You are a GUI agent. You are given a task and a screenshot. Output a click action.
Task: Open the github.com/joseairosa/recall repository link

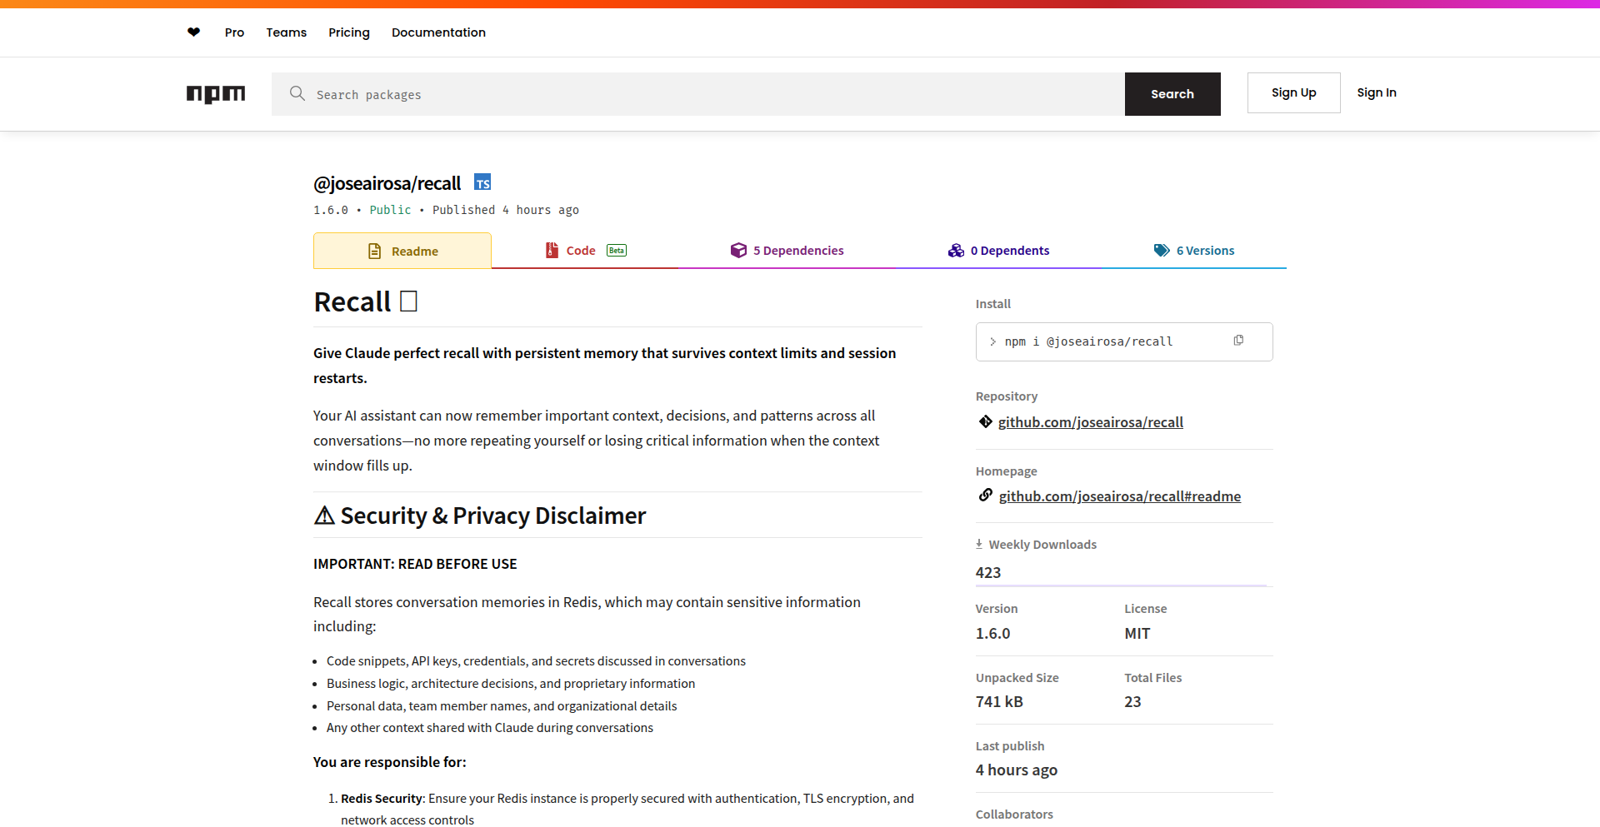pos(1090,422)
